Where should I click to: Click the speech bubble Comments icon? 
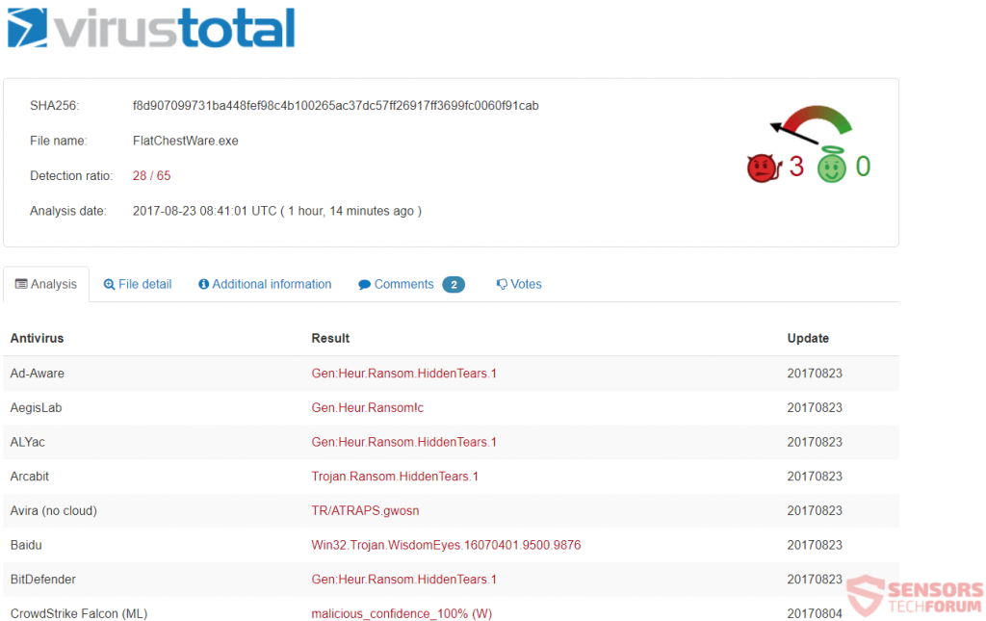[x=364, y=285]
